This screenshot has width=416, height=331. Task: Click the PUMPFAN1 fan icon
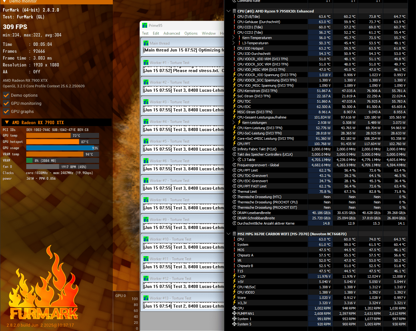click(234, 314)
